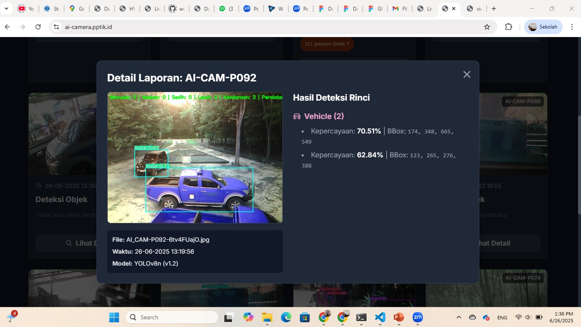Switch to the Google Maps tab
This screenshot has height=327, width=581.
[77, 9]
